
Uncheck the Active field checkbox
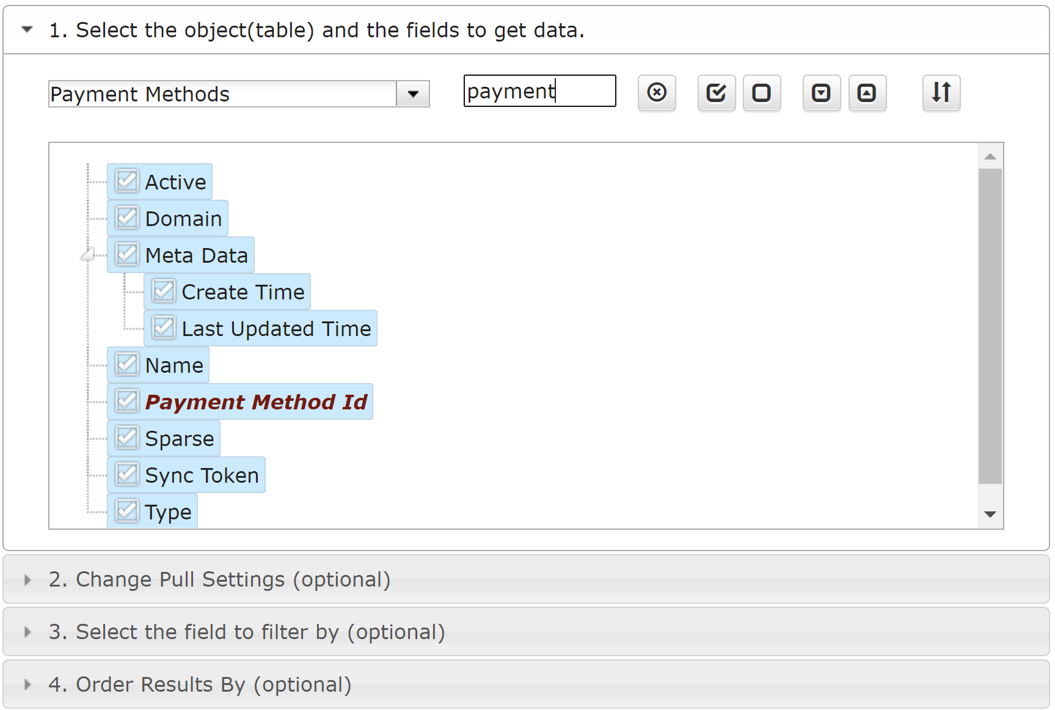[127, 181]
